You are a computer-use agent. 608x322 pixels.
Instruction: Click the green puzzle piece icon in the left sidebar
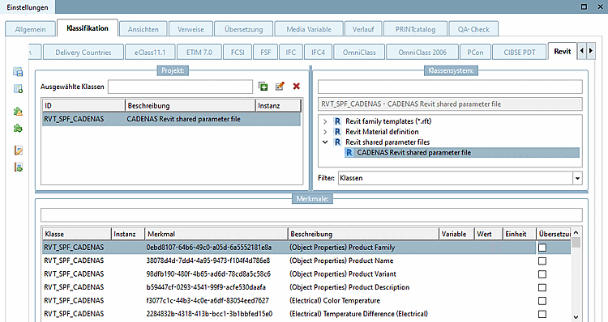point(18,129)
